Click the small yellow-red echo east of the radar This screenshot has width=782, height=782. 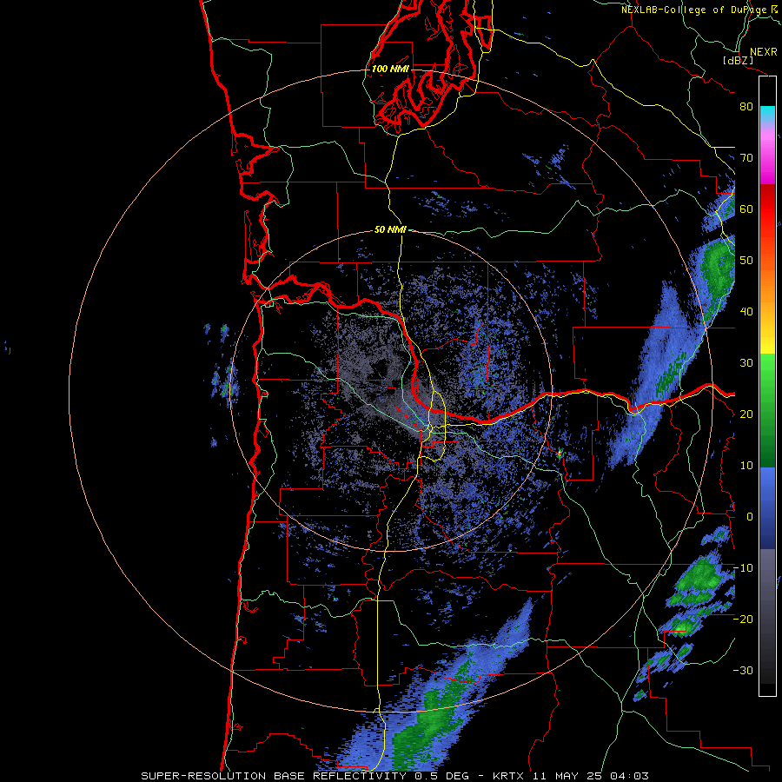coord(560,453)
